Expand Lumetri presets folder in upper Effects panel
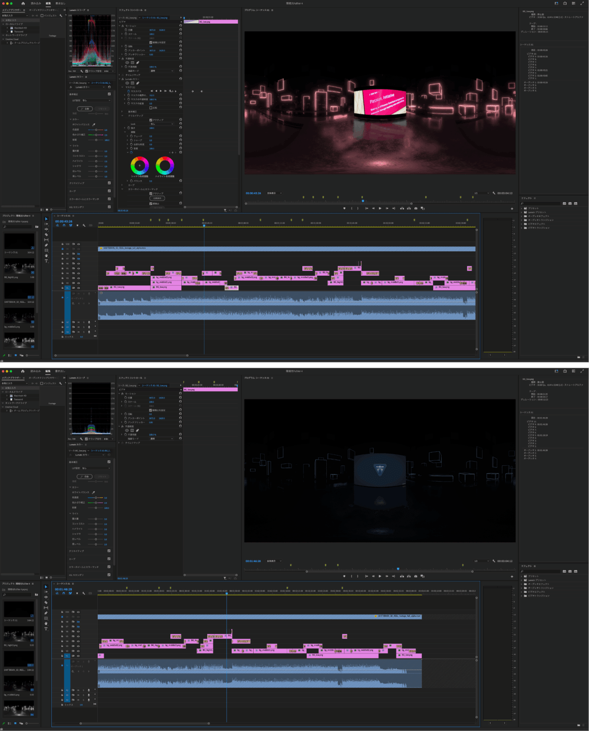Viewport: 589px width, 731px height. (522, 212)
